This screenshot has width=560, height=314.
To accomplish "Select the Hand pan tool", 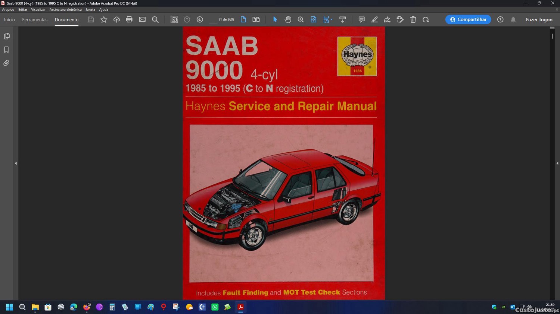I will (288, 19).
